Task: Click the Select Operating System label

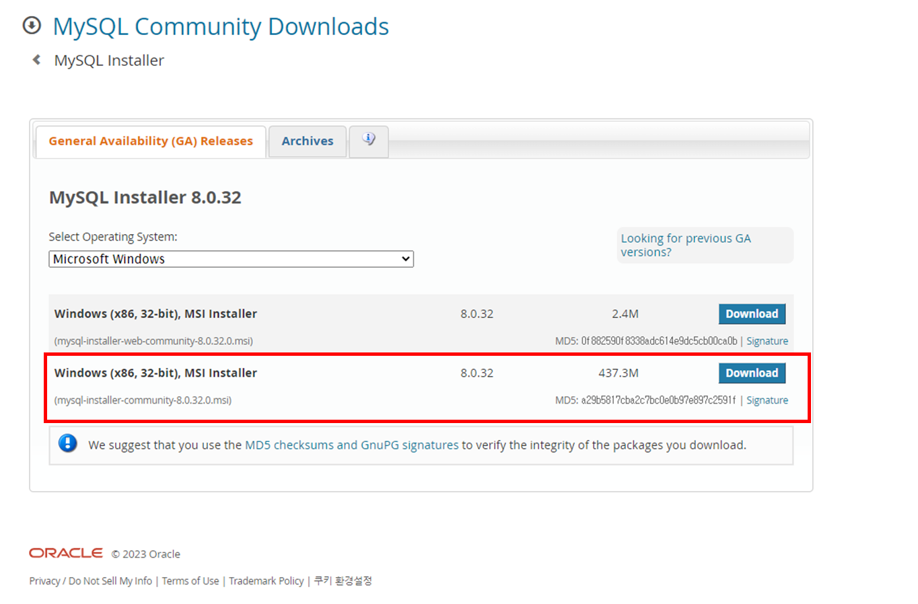Action: [x=113, y=237]
